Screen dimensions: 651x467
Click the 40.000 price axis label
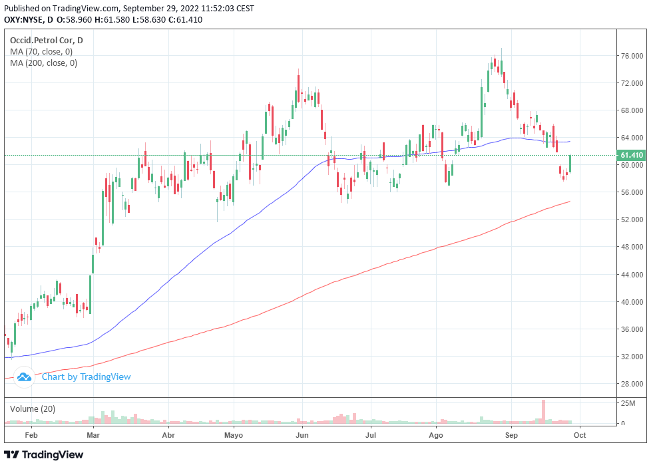(x=632, y=302)
